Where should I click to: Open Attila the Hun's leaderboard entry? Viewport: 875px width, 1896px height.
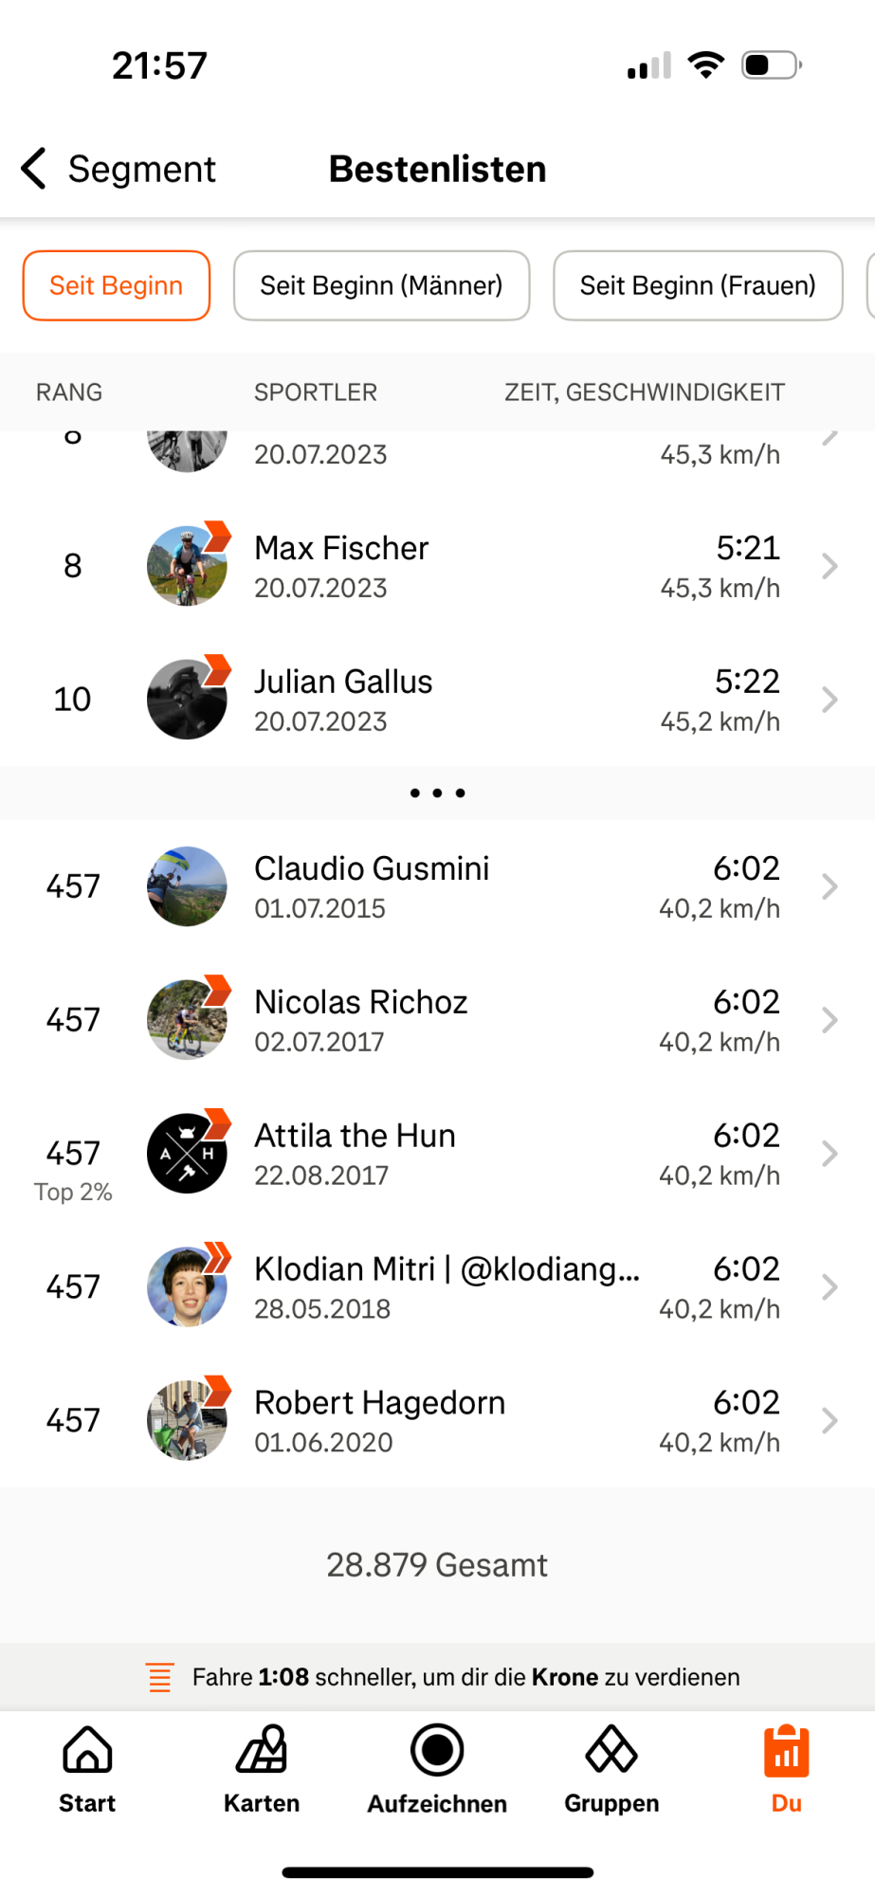point(437,1154)
